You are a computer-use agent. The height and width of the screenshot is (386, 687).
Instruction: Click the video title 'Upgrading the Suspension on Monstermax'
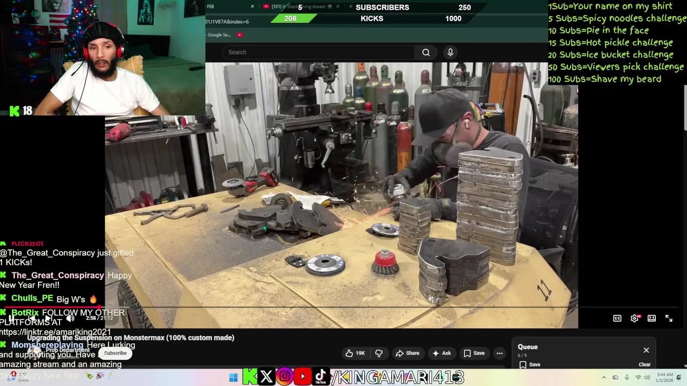click(130, 338)
